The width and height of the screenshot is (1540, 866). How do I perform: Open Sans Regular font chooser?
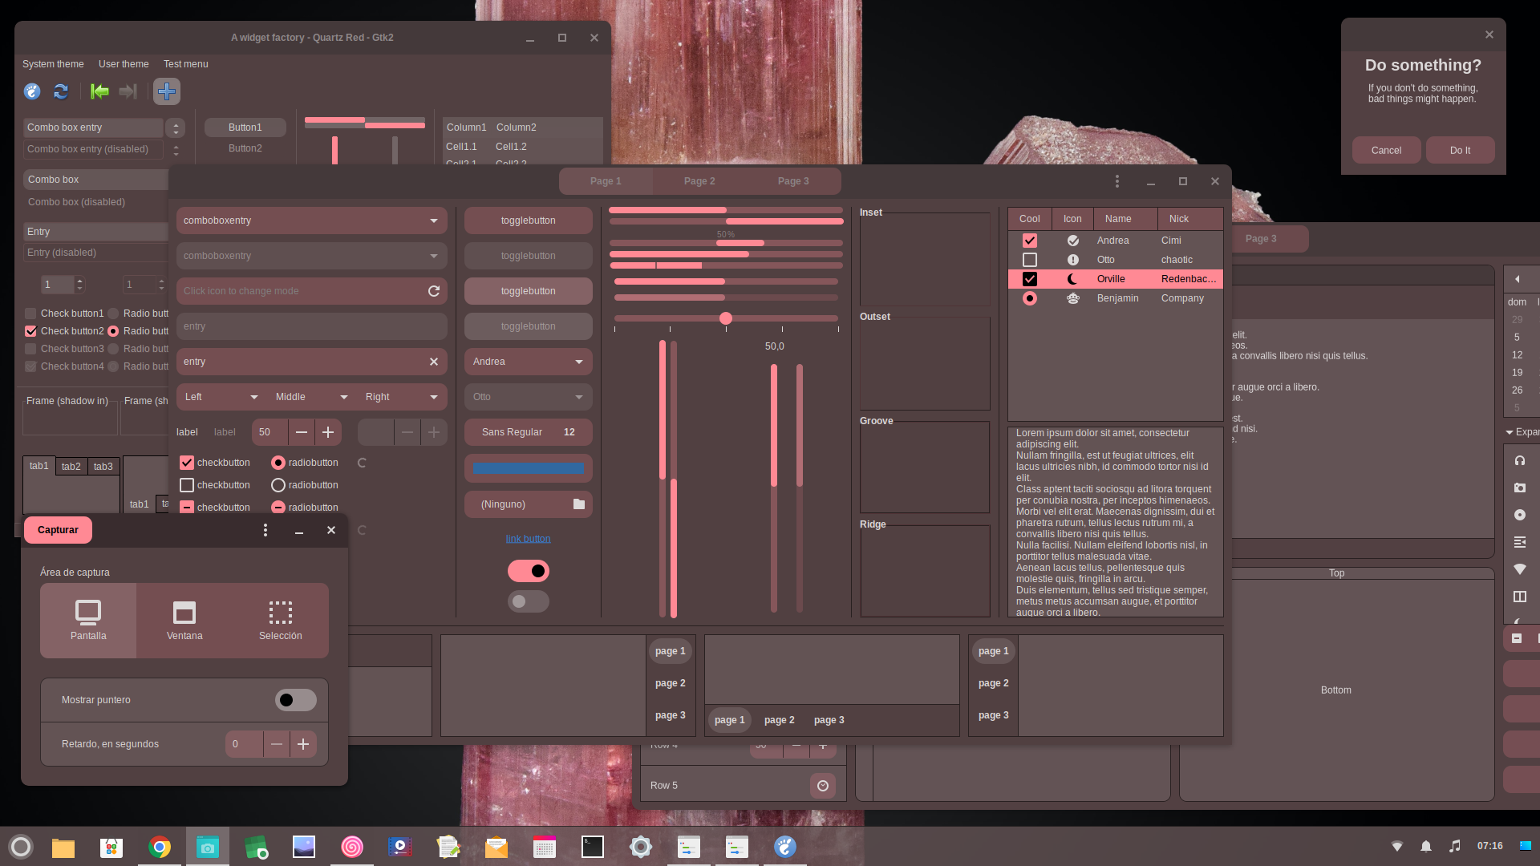pos(528,432)
